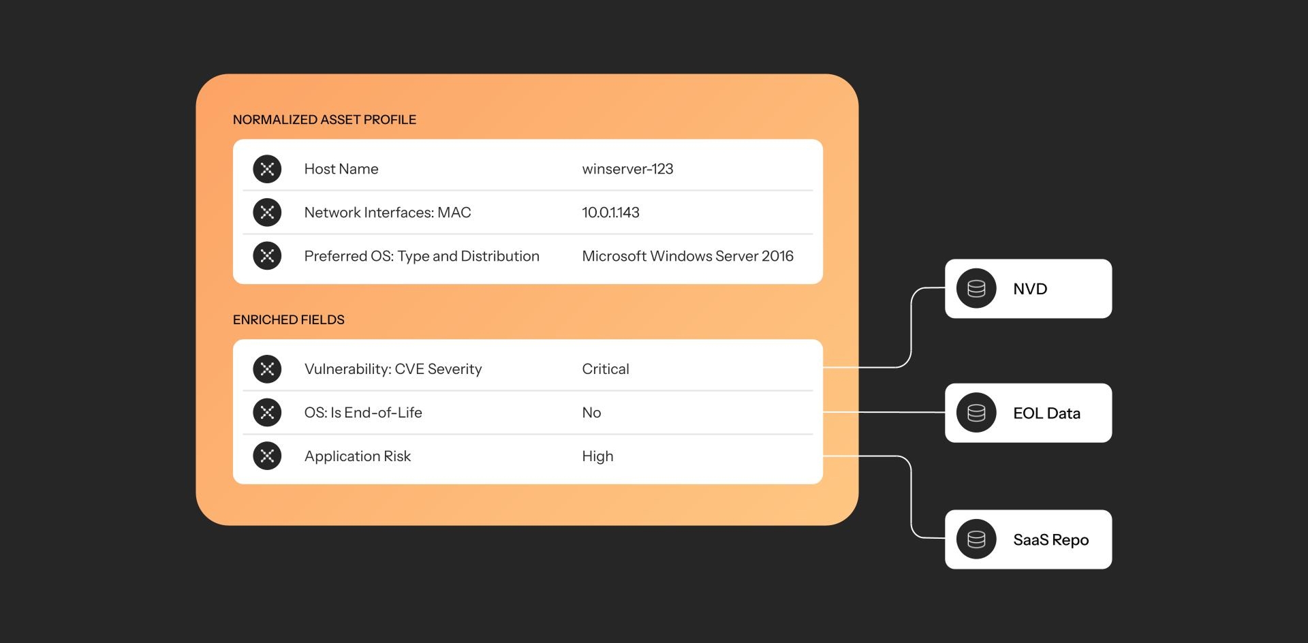This screenshot has width=1308, height=643.
Task: Click the Host Name field label
Action: click(x=341, y=169)
